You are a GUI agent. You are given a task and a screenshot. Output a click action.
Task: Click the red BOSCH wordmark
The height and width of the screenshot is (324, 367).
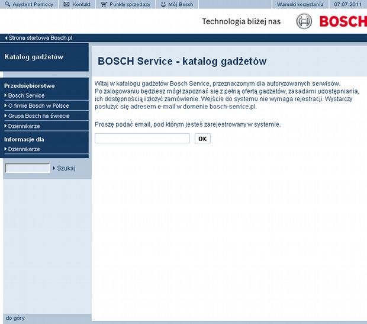coord(343,21)
